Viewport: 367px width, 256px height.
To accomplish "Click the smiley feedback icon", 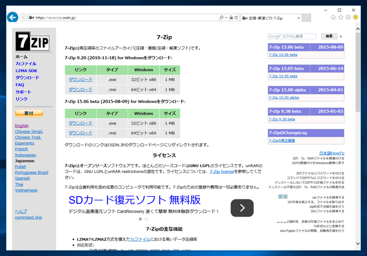I will [356, 17].
